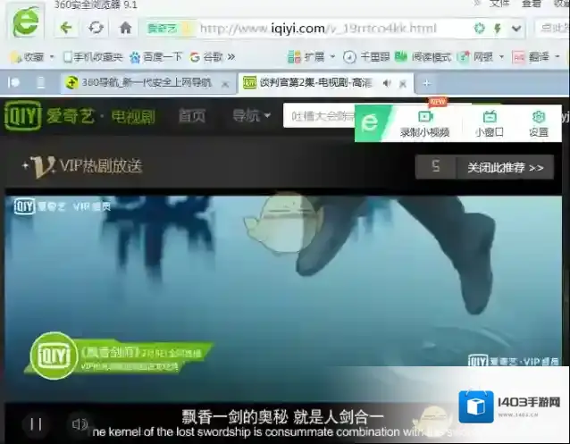
Task: Open the 设置 settings gear
Action: point(539,124)
